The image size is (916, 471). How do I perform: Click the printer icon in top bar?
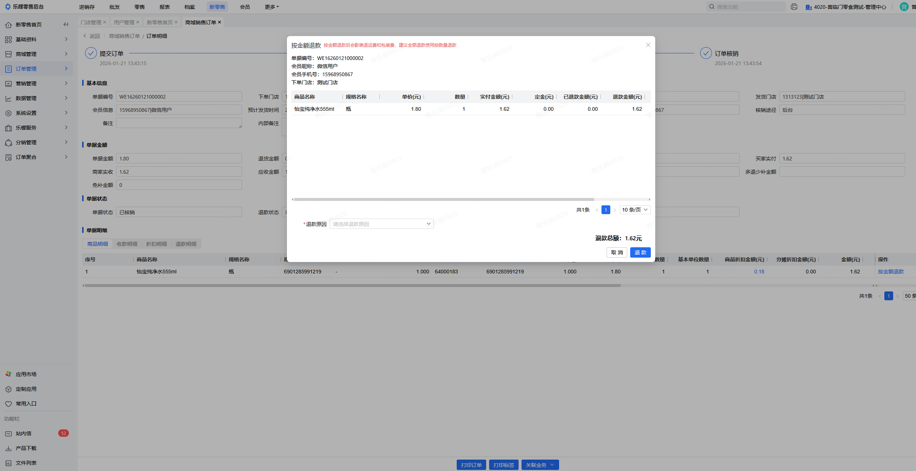click(794, 7)
